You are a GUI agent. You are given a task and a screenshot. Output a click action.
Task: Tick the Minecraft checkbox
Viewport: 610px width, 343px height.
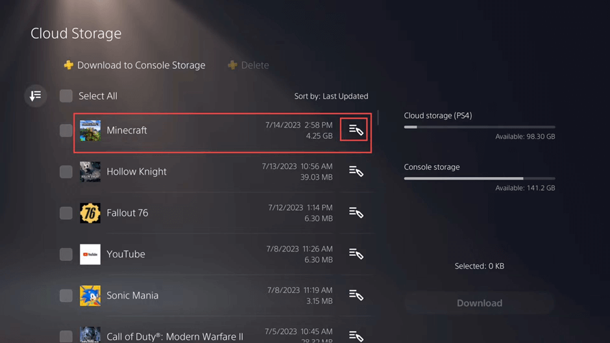(x=66, y=130)
